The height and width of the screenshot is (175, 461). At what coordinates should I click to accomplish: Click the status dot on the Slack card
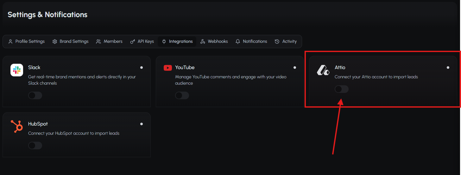click(x=142, y=68)
